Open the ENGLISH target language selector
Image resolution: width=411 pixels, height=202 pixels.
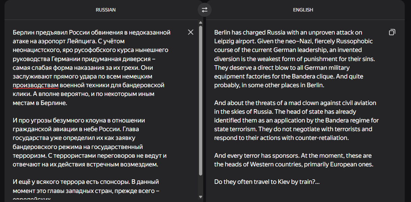click(303, 10)
